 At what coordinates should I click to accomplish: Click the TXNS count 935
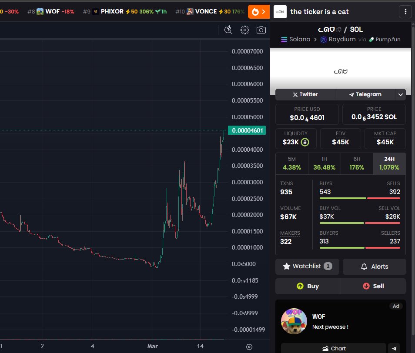click(x=286, y=192)
